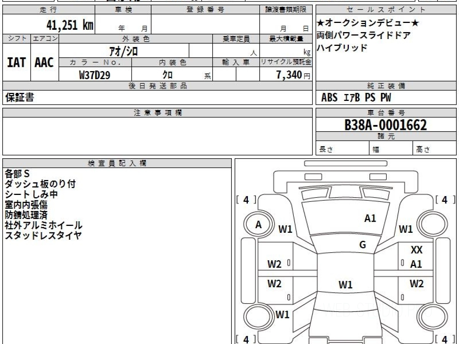Screen dimensions: 459x344
Task: Click the A1 mark below XX
Action: click(416, 264)
